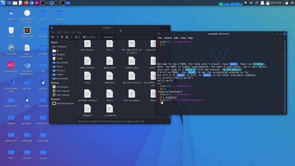Open the terminal File menu

click(x=160, y=38)
